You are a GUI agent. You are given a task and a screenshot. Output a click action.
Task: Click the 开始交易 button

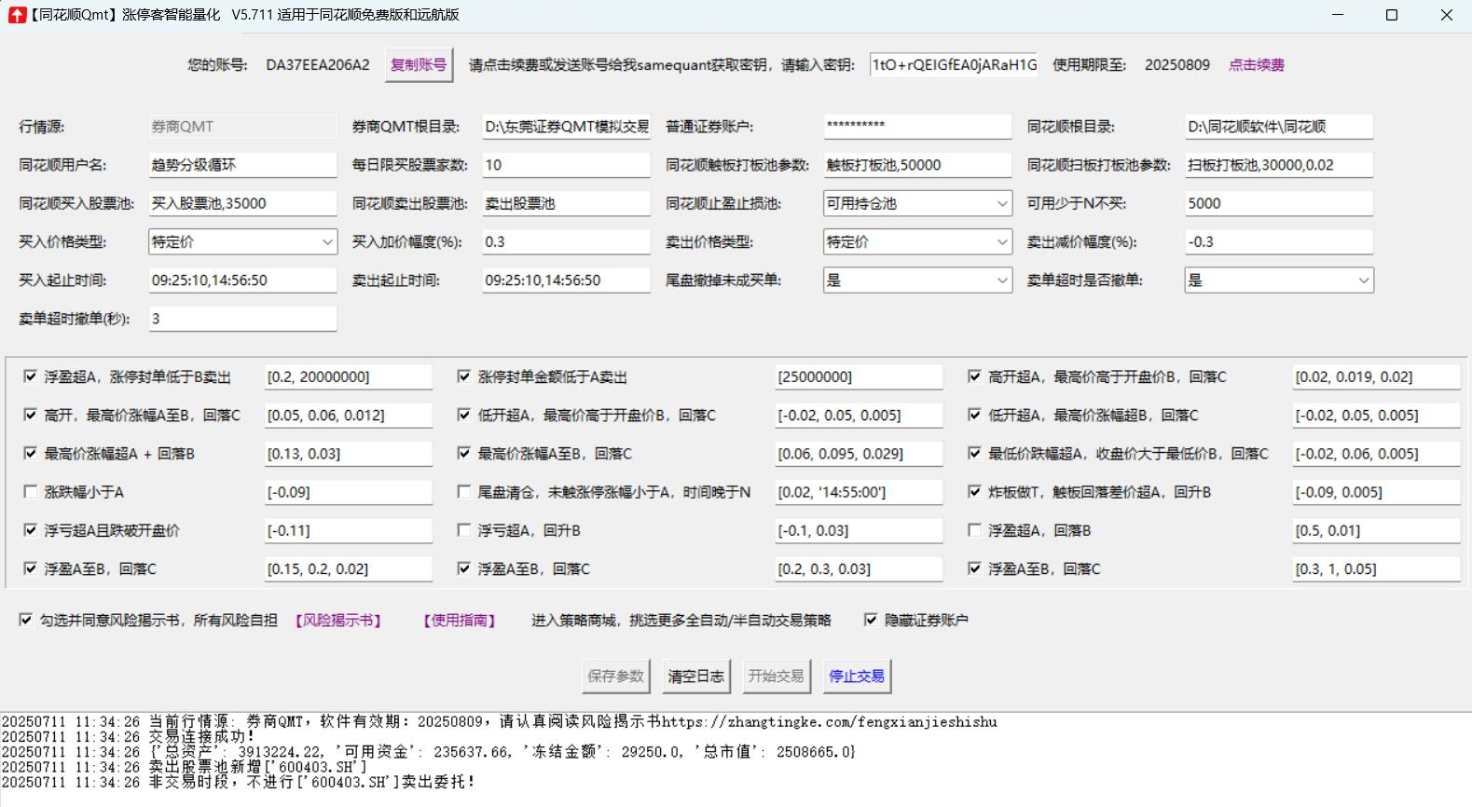776,677
